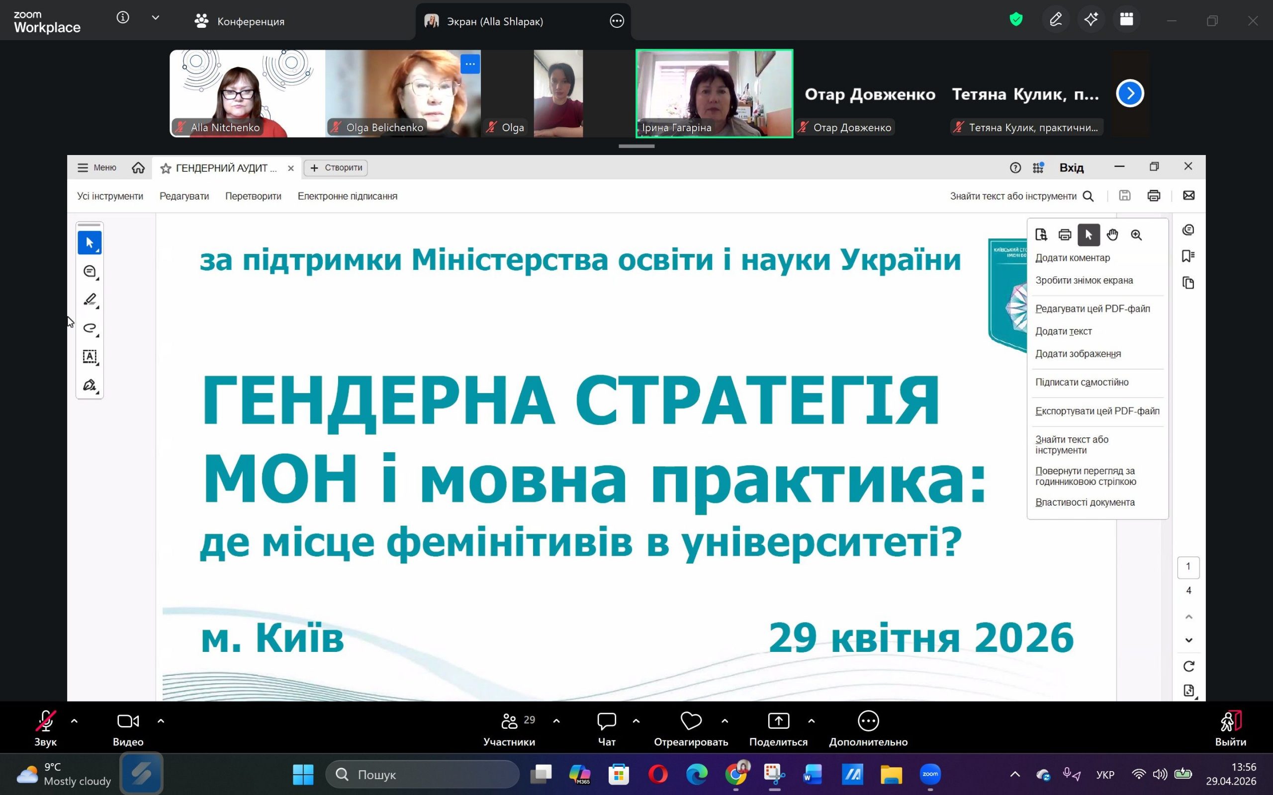Unmute the microphone in Zoom

(x=45, y=721)
